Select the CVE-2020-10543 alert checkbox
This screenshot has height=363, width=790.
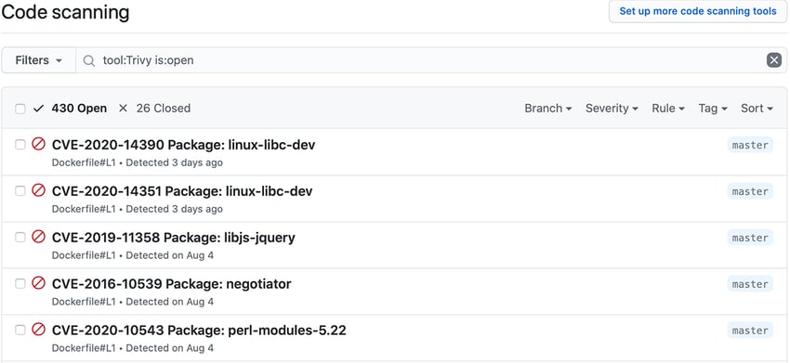(x=20, y=331)
